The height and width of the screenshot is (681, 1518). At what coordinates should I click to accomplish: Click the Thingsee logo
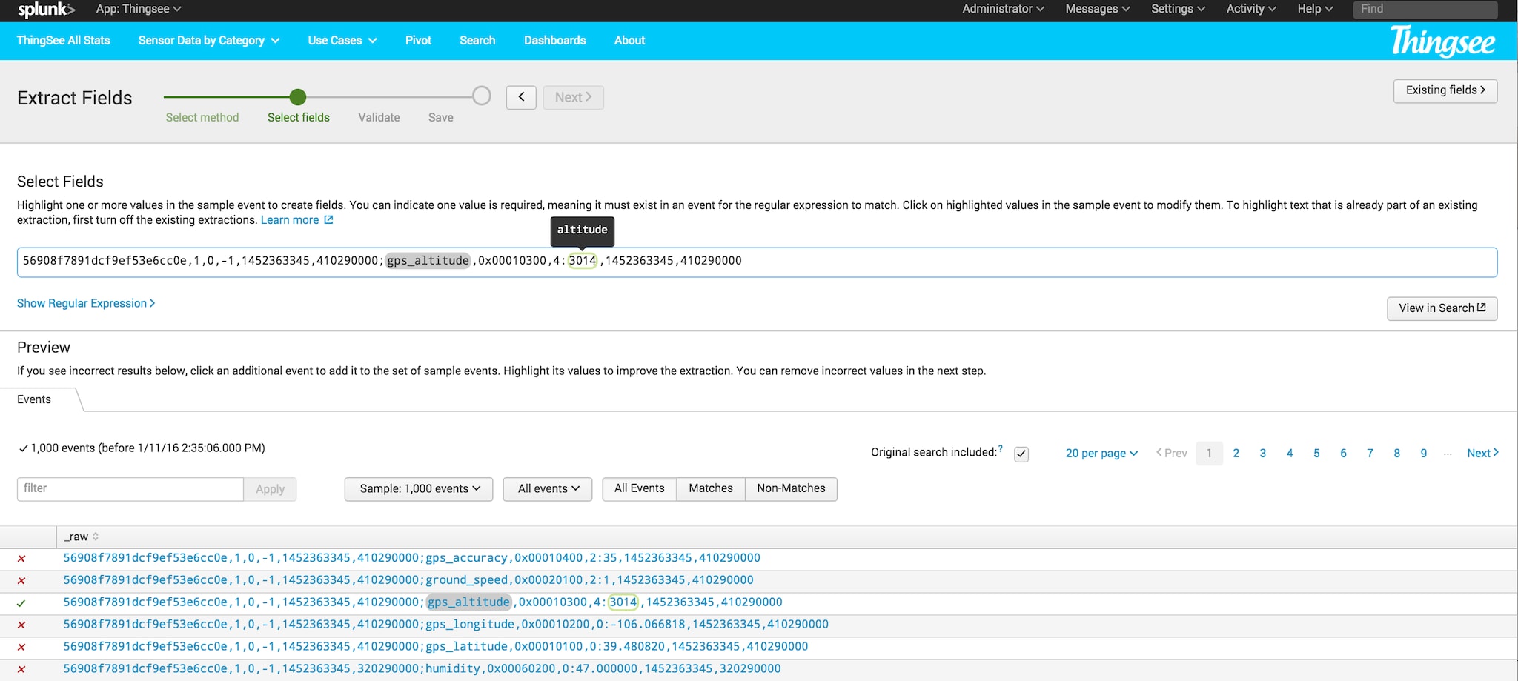coord(1442,41)
